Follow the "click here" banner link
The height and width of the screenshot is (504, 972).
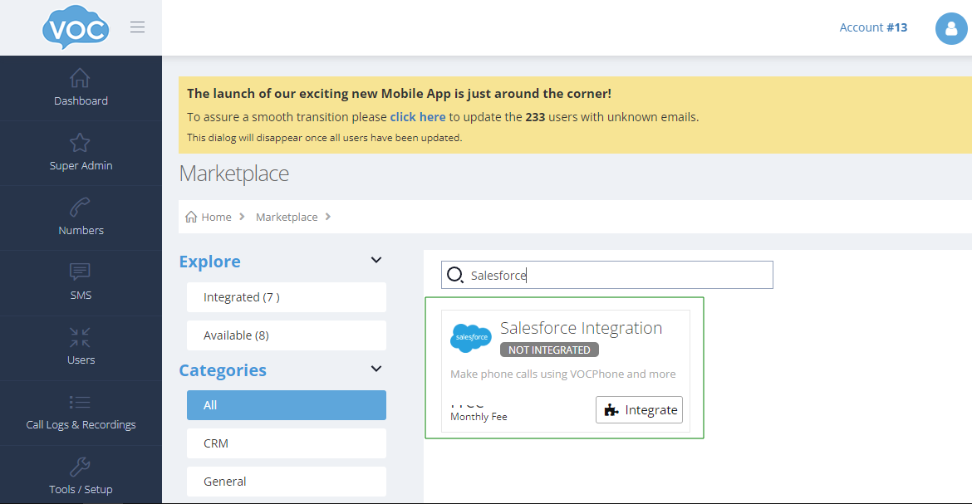coord(417,117)
